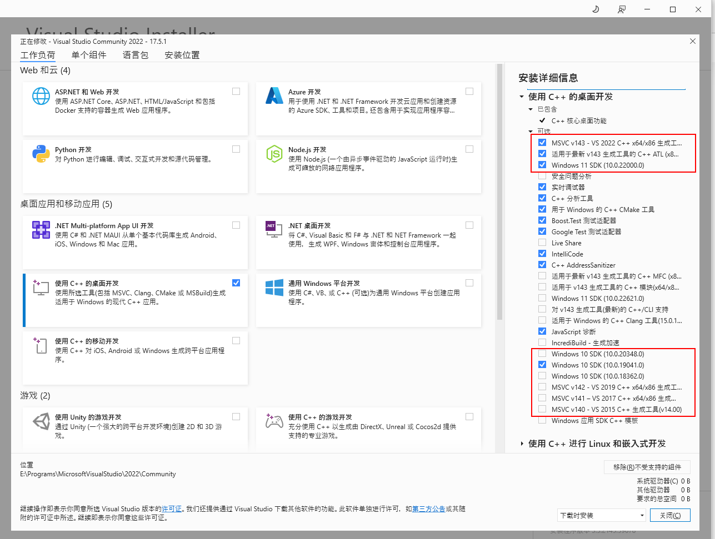
Task: Switch to the 安装位置 install locations tab
Action: (182, 55)
